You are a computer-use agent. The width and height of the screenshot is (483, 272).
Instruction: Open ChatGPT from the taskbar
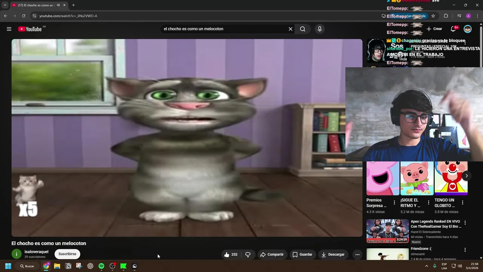(90, 266)
